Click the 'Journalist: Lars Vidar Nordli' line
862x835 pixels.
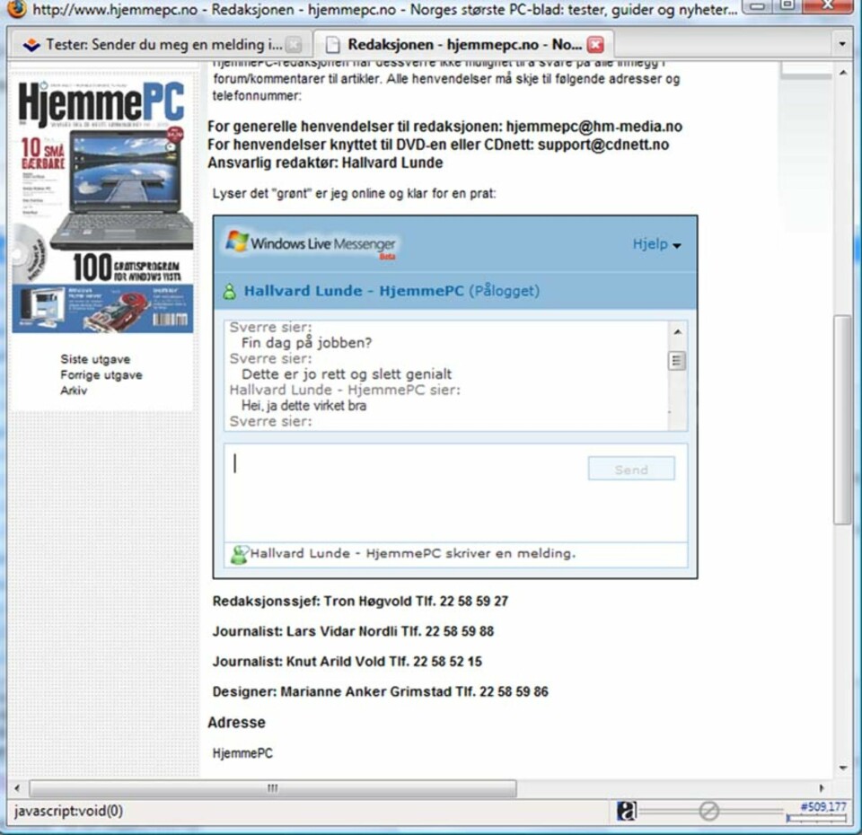[x=353, y=631]
